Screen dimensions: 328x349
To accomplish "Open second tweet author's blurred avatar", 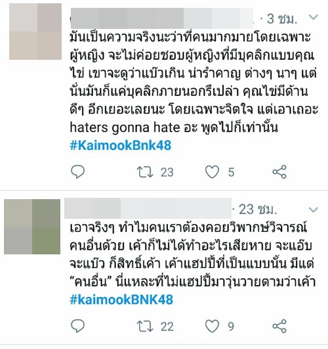I will point(32,227).
